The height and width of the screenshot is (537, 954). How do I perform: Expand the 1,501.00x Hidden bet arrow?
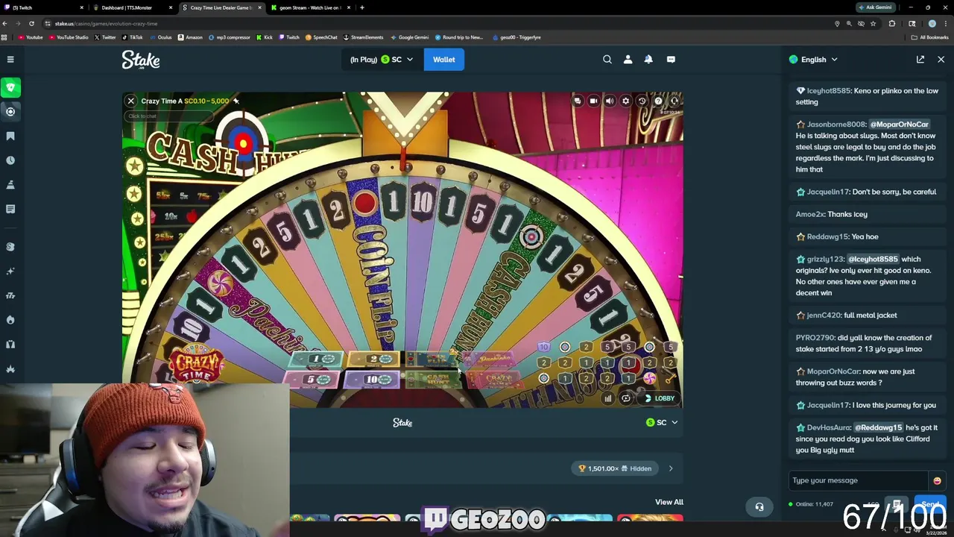point(671,468)
